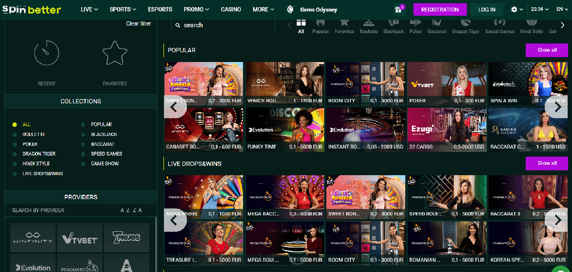Open the EN language dropdown
Viewport: 572px width, 272px height.
click(562, 9)
